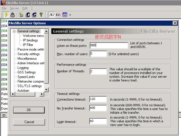Image resolution: width=181 pixels, height=136 pixels.
Task: Click the padlock lock server icon
Action: [12, 15]
